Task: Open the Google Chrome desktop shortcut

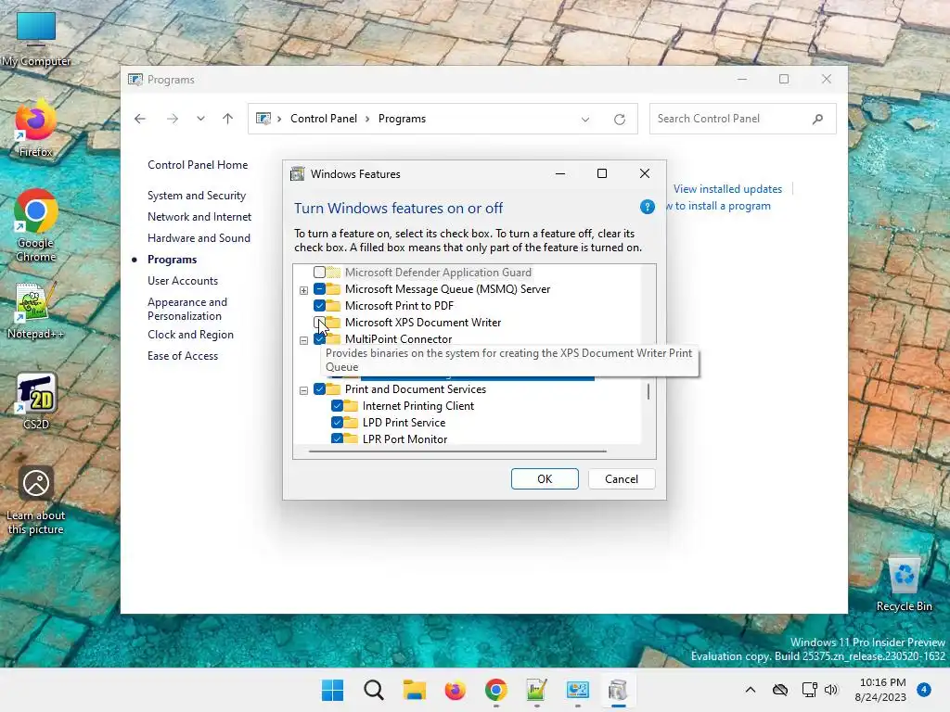Action: [x=36, y=225]
